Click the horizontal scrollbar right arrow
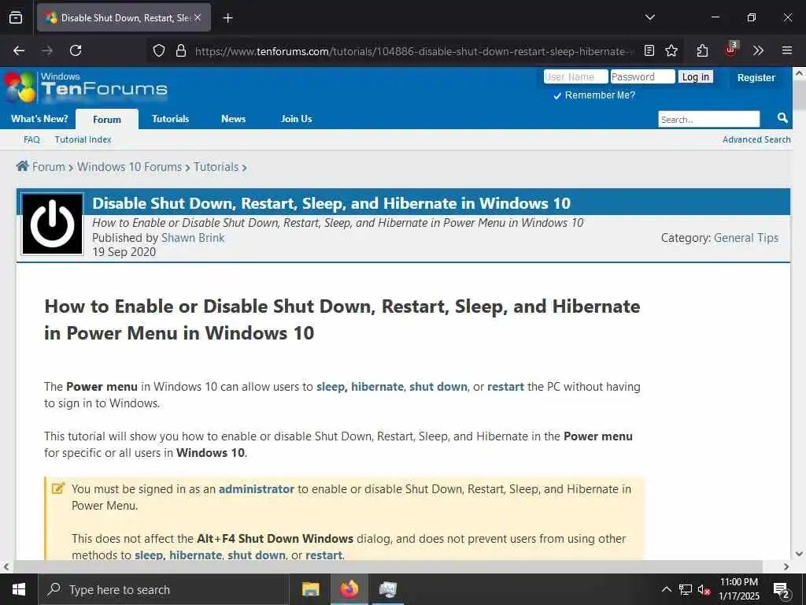 click(786, 567)
